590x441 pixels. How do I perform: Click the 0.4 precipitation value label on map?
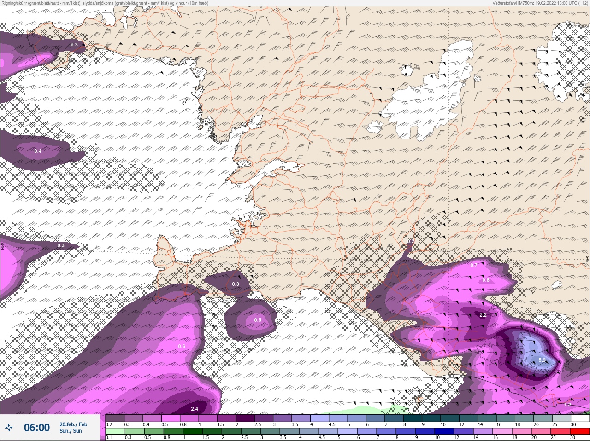38,151
